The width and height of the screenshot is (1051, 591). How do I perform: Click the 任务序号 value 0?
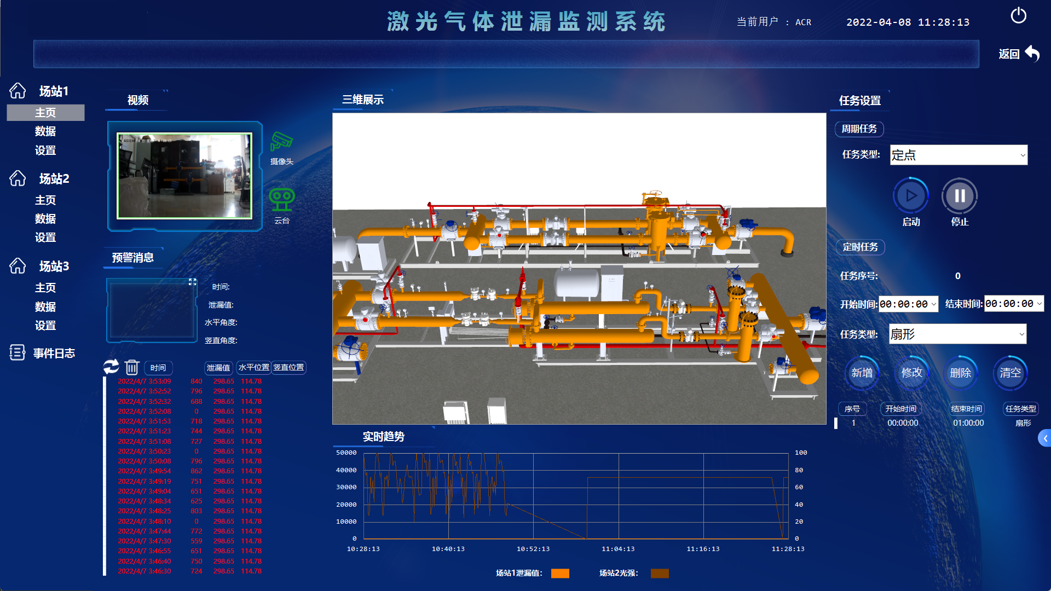coord(958,276)
